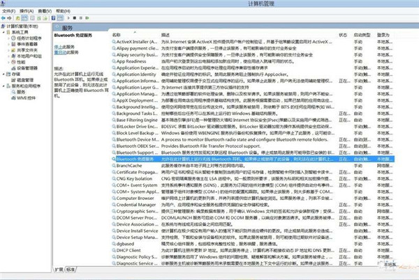
Task: Click the Forward arrow toolbar icon
Action: point(9,18)
